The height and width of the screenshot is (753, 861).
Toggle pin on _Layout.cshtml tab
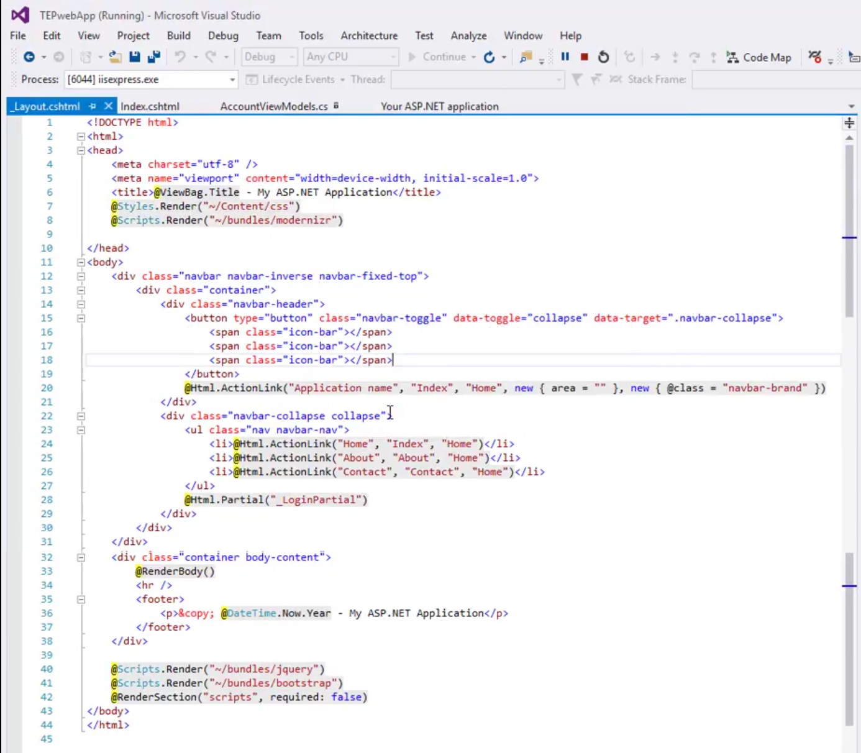pos(93,106)
